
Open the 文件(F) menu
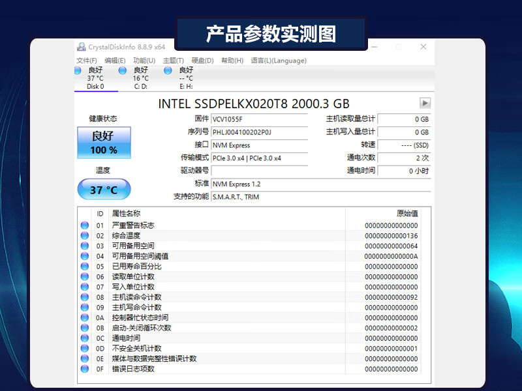click(x=87, y=61)
